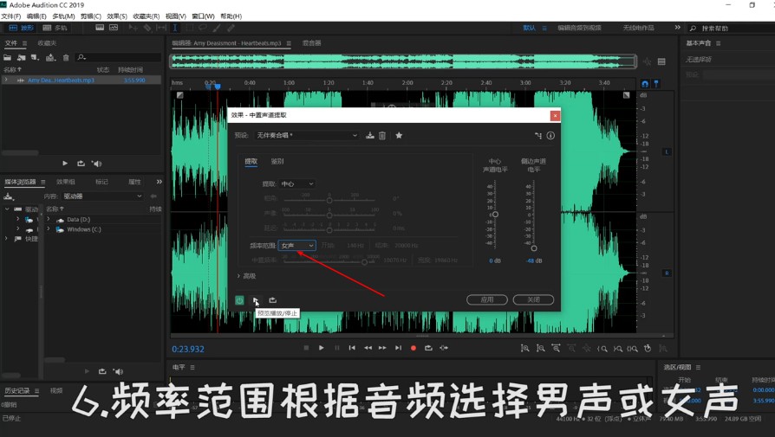Show more panel tabs chevron near 属性
Viewport: 775px width, 437px height.
(160, 182)
